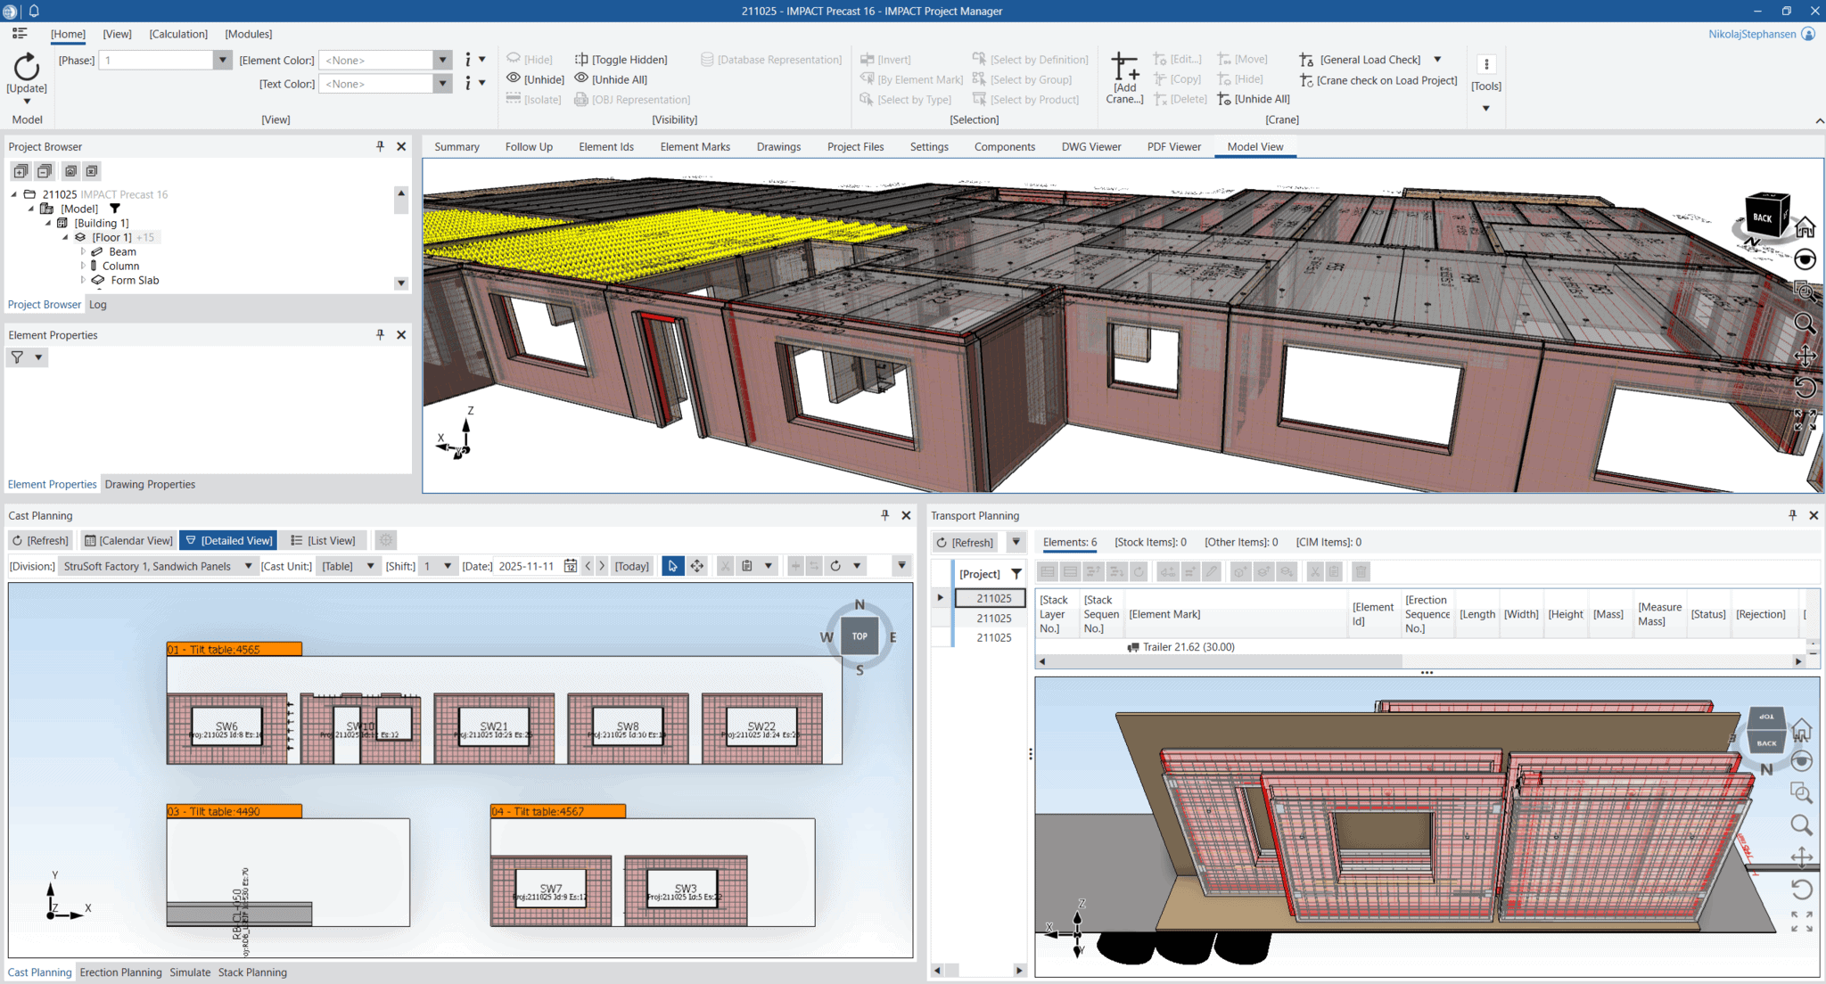Click the [Today] button in Cast Planning

click(631, 566)
